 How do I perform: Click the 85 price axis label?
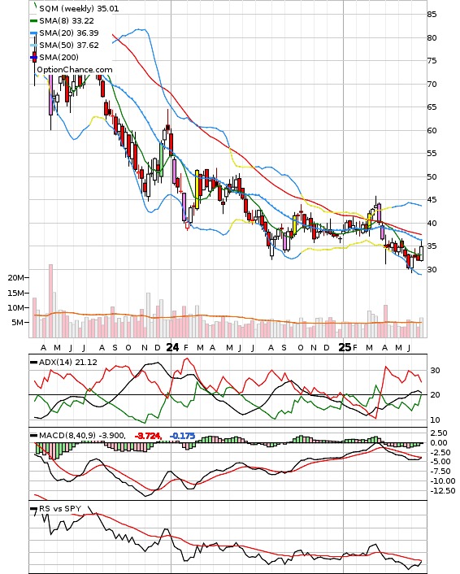432,15
